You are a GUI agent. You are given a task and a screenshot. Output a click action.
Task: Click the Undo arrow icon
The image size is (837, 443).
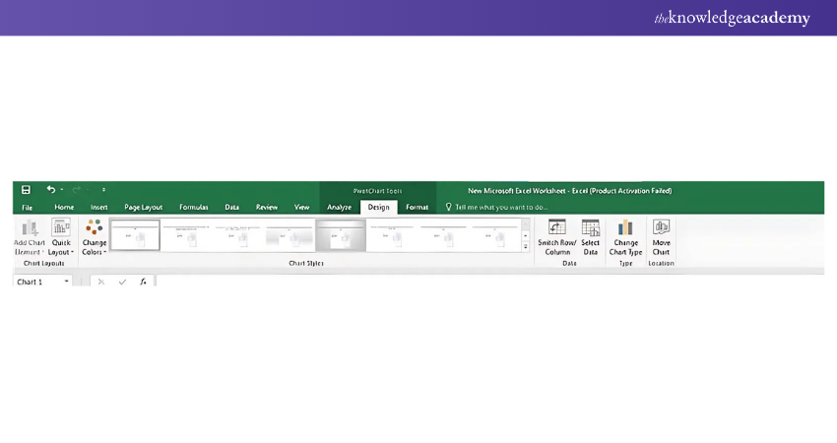[x=51, y=190]
